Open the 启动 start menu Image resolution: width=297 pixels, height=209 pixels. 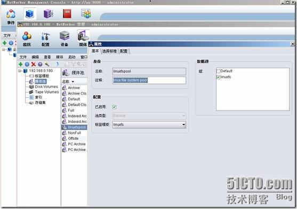click(x=71, y=57)
